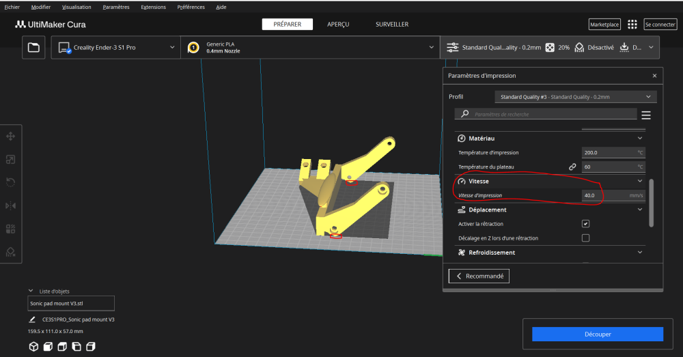
Task: Enable Décalage en Z lors d'une rétraction
Action: point(585,238)
